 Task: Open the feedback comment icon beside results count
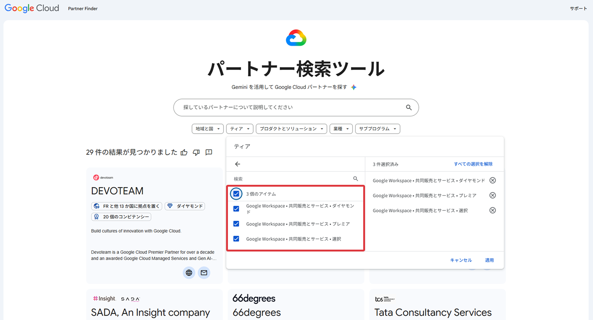[209, 152]
